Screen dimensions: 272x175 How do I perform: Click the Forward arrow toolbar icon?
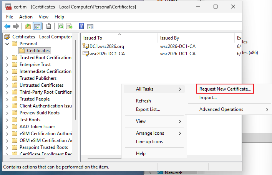[16, 26]
